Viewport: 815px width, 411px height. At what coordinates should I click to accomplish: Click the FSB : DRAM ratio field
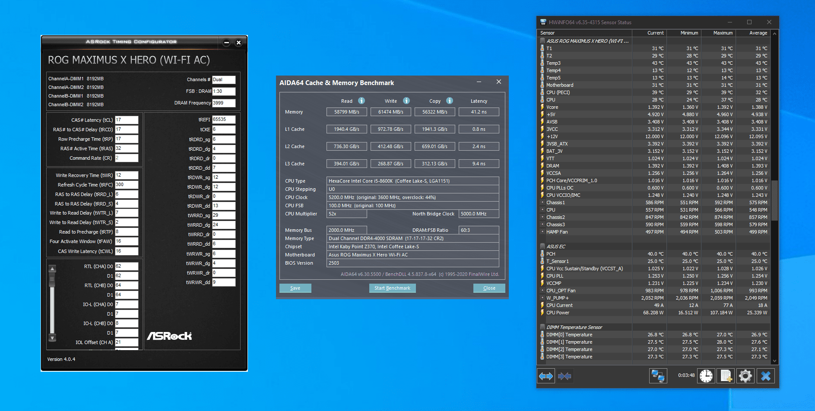224,91
